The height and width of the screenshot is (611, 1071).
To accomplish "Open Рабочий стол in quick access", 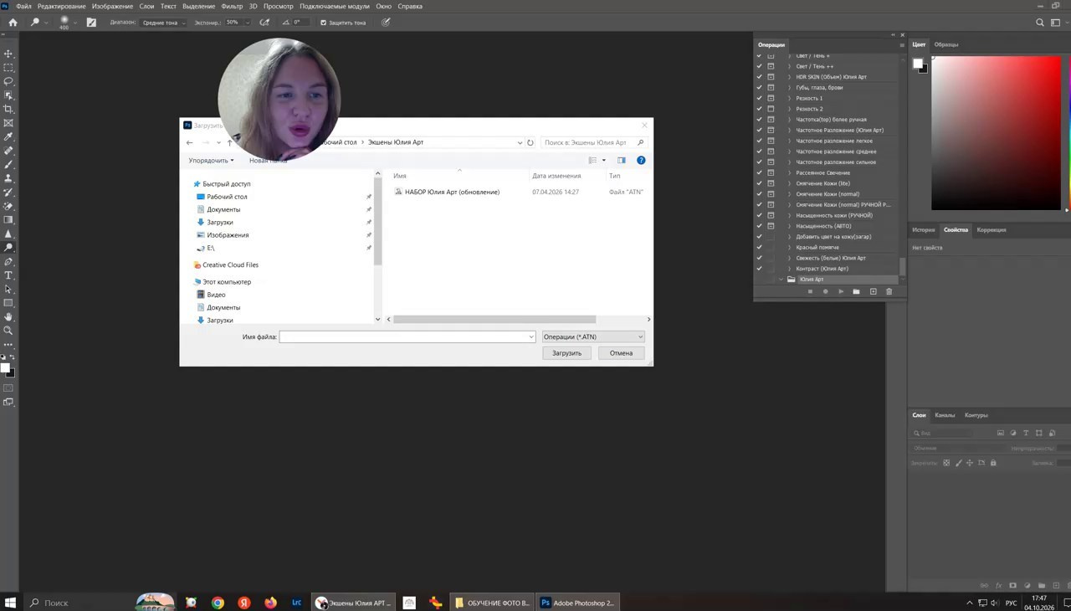I will pyautogui.click(x=227, y=197).
